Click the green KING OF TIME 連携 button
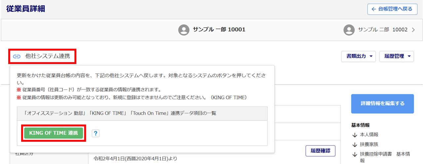423x164 pixels. click(54, 133)
